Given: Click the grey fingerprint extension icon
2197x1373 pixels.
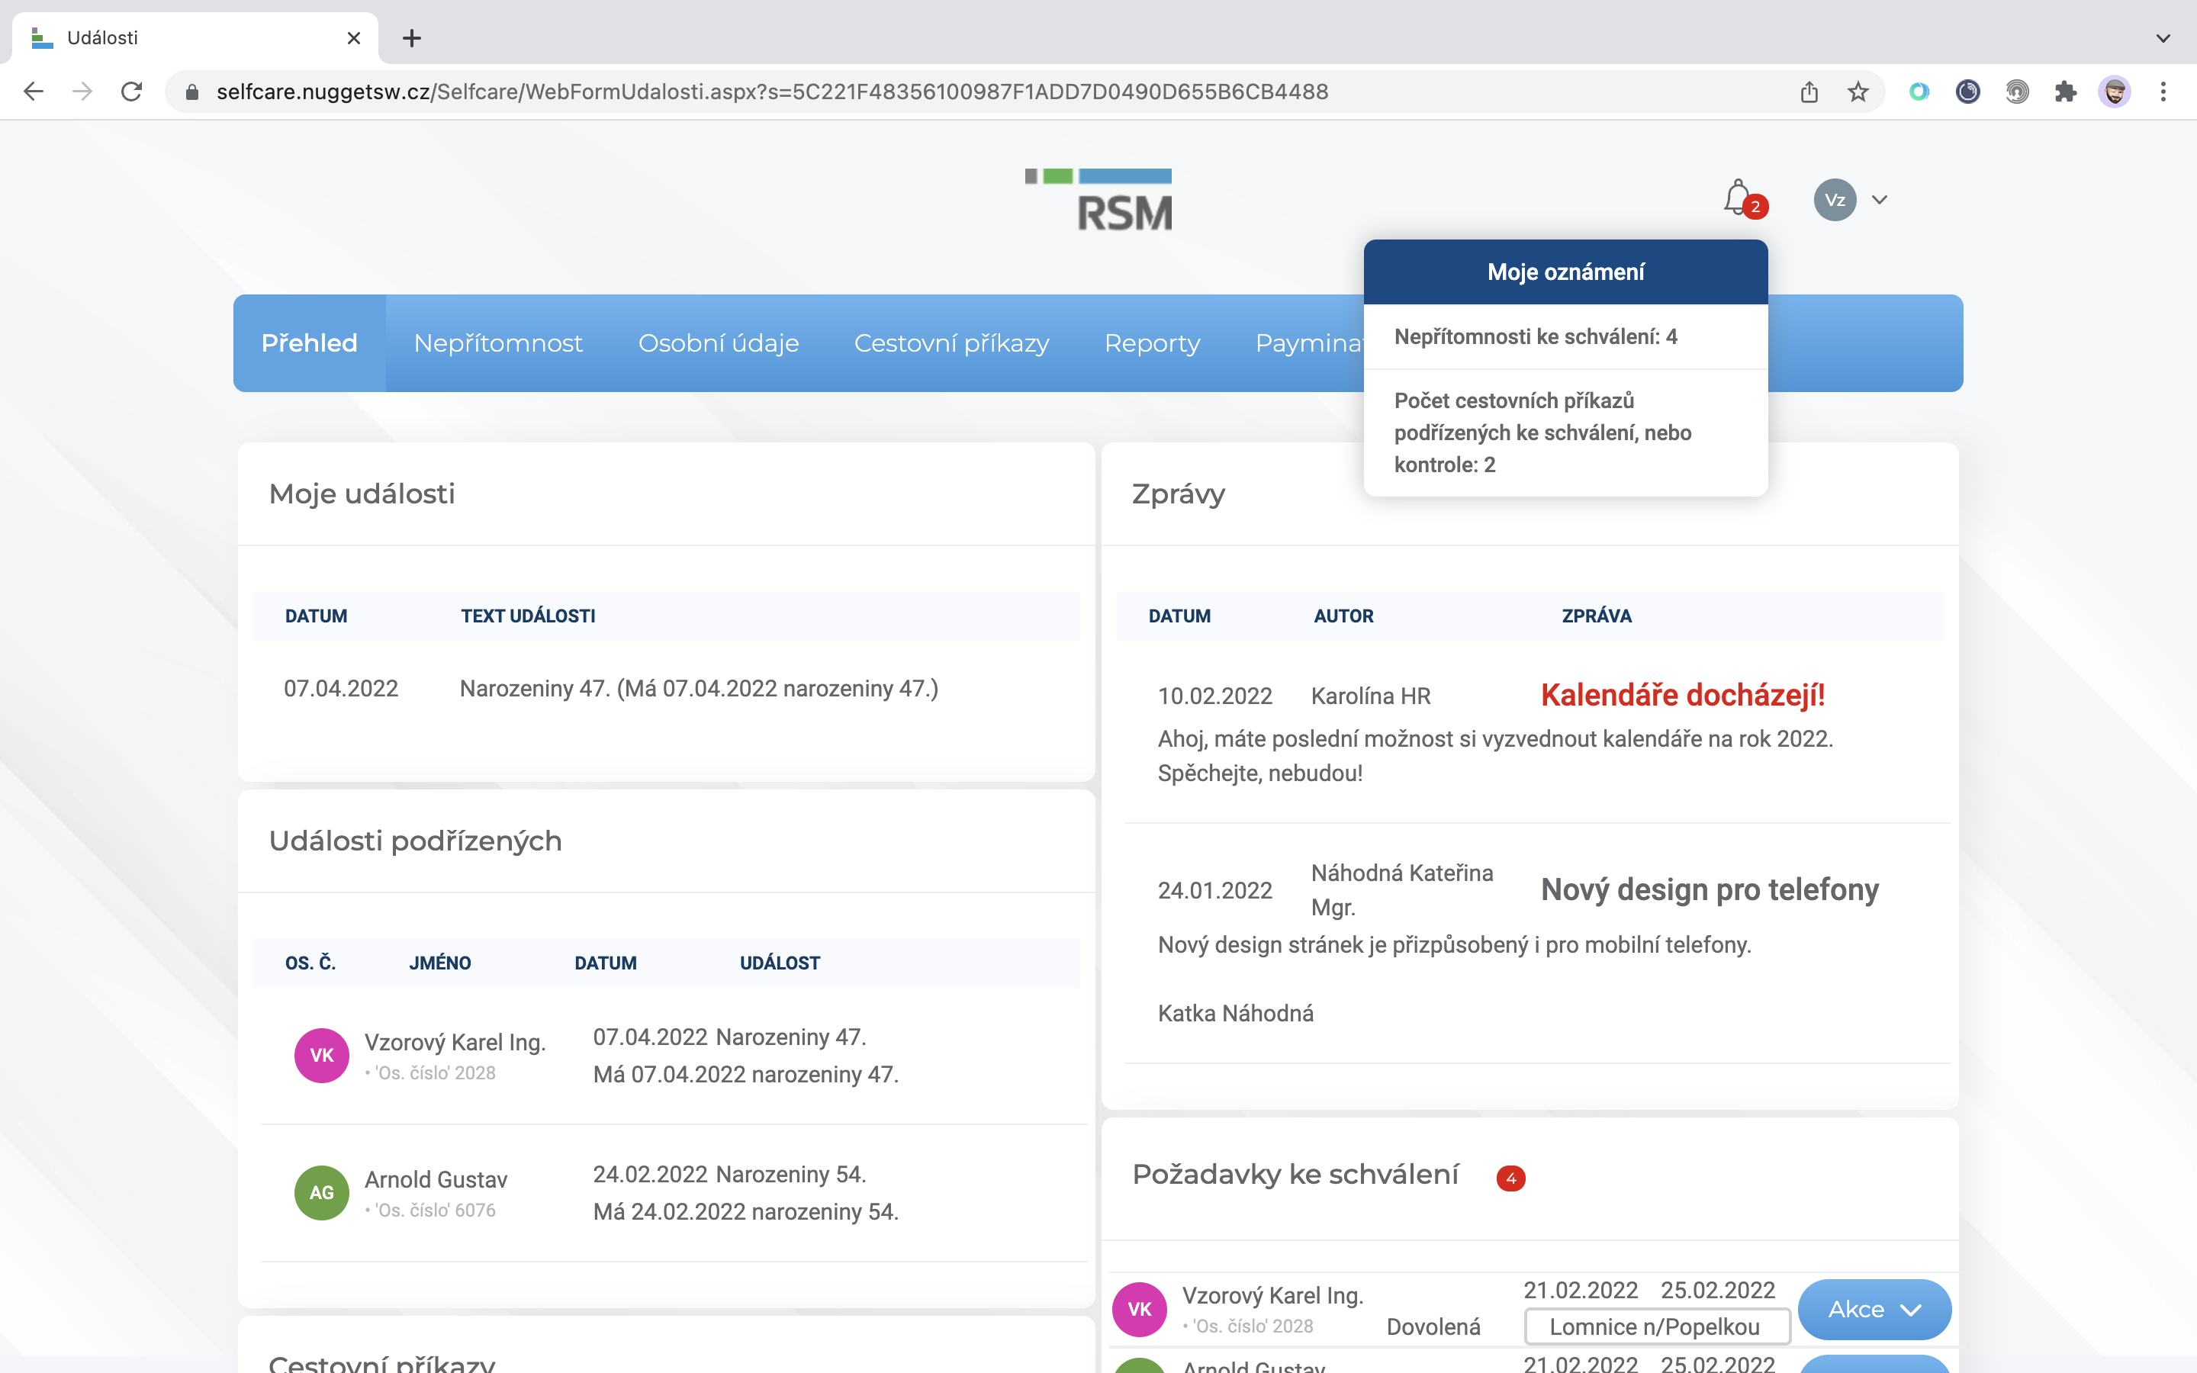Looking at the screenshot, I should coord(2016,92).
